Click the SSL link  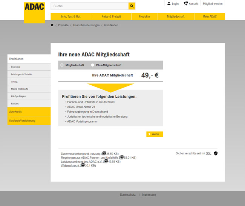208,153
